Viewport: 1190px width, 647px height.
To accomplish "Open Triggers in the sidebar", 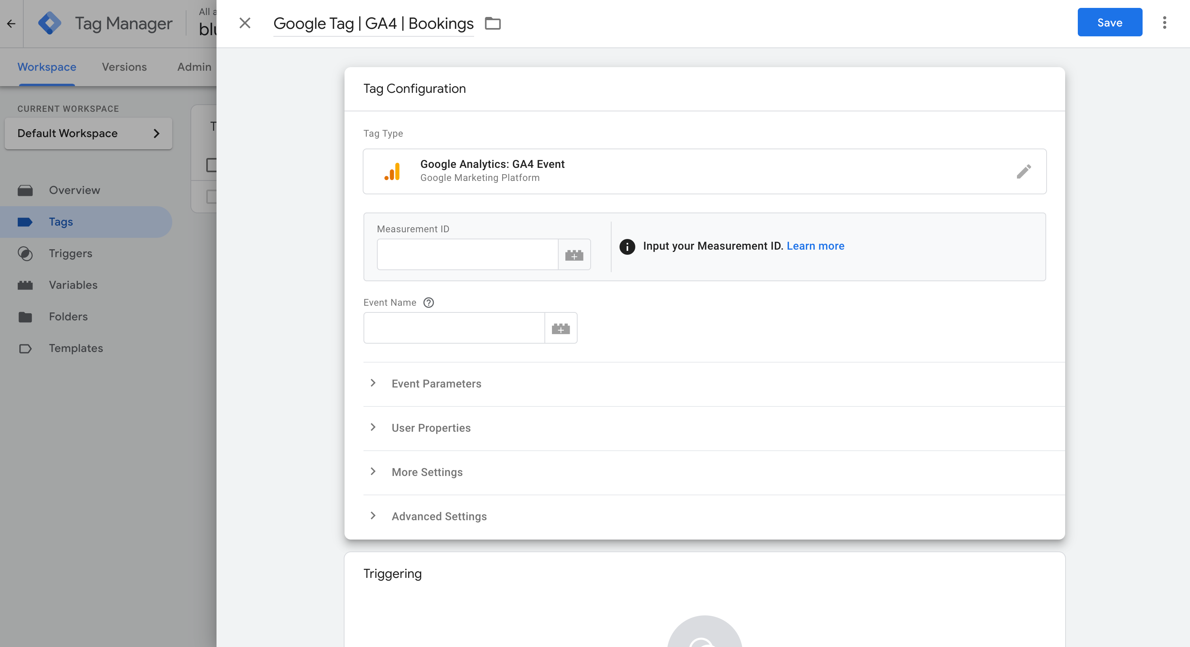I will pos(86,254).
